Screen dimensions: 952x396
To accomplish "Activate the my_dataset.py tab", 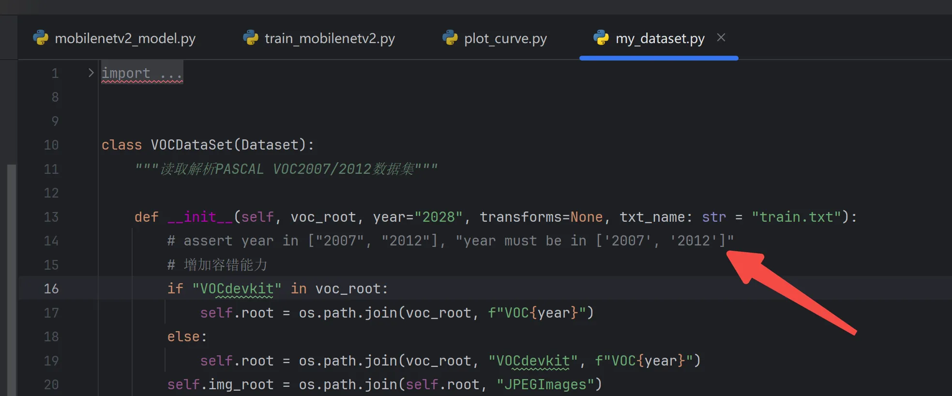I will (x=660, y=38).
